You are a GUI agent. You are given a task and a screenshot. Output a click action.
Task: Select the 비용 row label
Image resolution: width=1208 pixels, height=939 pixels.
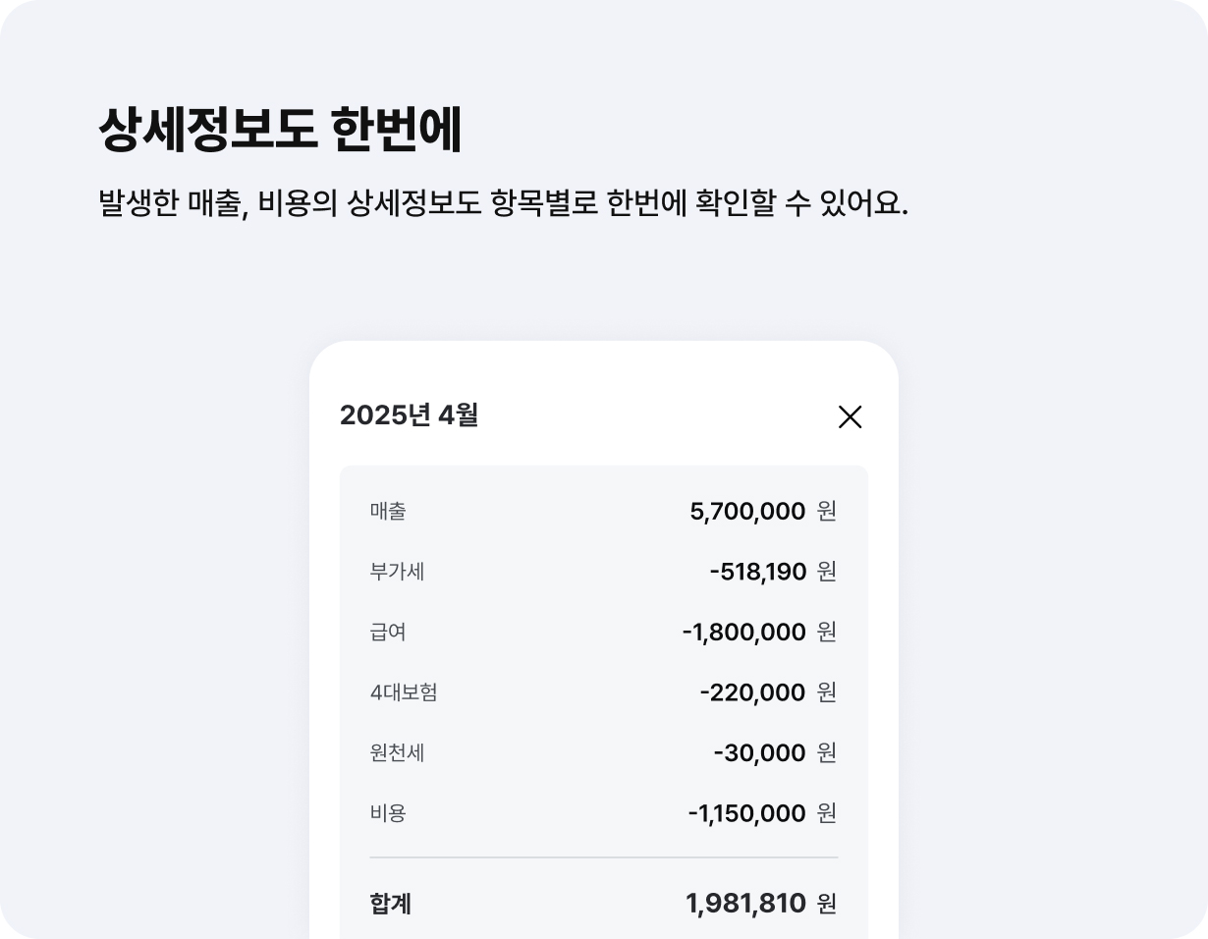pyautogui.click(x=388, y=813)
